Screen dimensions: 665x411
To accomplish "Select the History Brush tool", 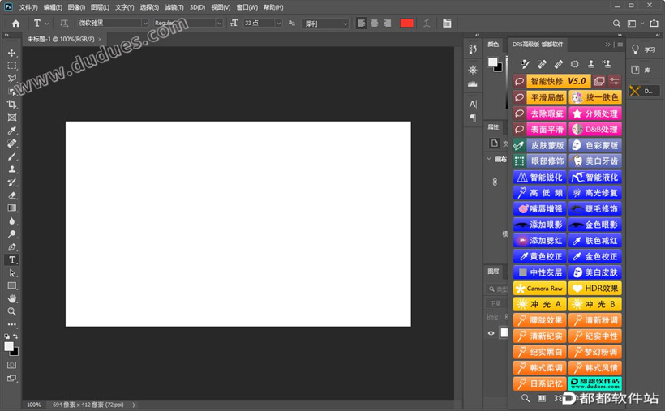I will coord(12,182).
